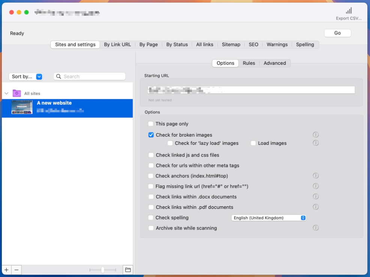The width and height of the screenshot is (370, 277).
Task: Open the English (United Kingdom) language dropdown
Action: (268, 218)
